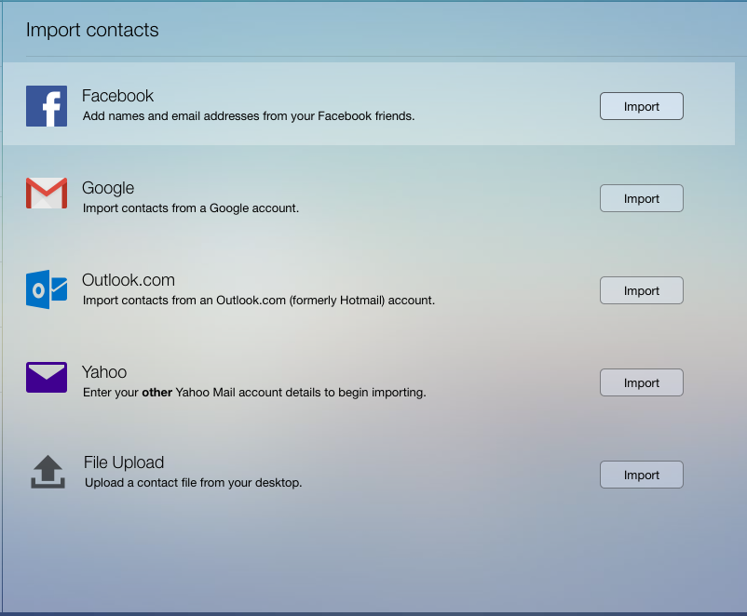Click 'Import contacts from a Google account' text

[191, 208]
